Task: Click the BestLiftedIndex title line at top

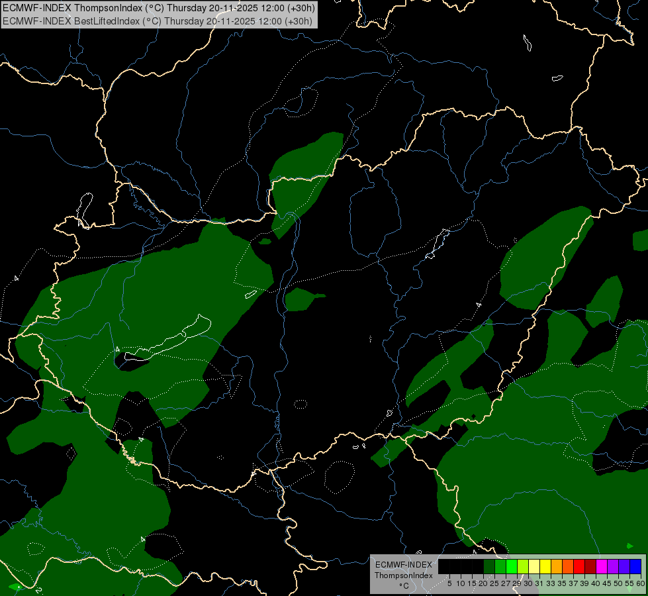Action: 158,21
